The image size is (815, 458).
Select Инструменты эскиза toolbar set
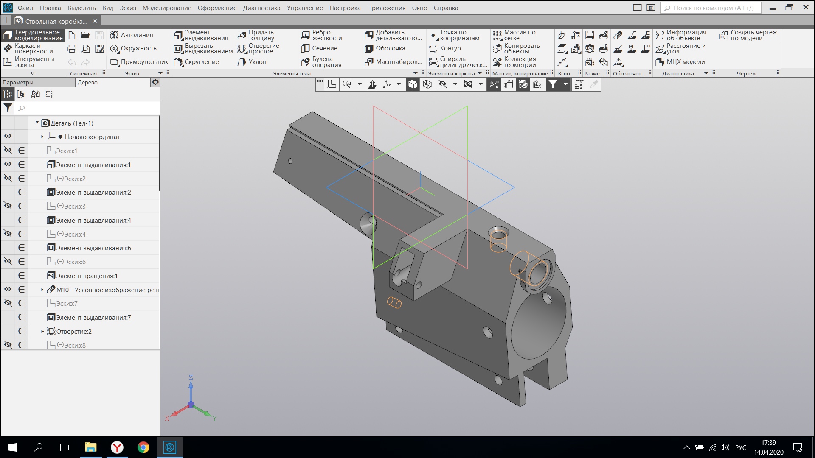click(x=30, y=62)
